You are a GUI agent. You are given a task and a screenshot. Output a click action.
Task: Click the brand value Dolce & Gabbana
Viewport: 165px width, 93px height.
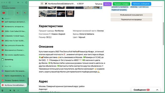coord(87,34)
